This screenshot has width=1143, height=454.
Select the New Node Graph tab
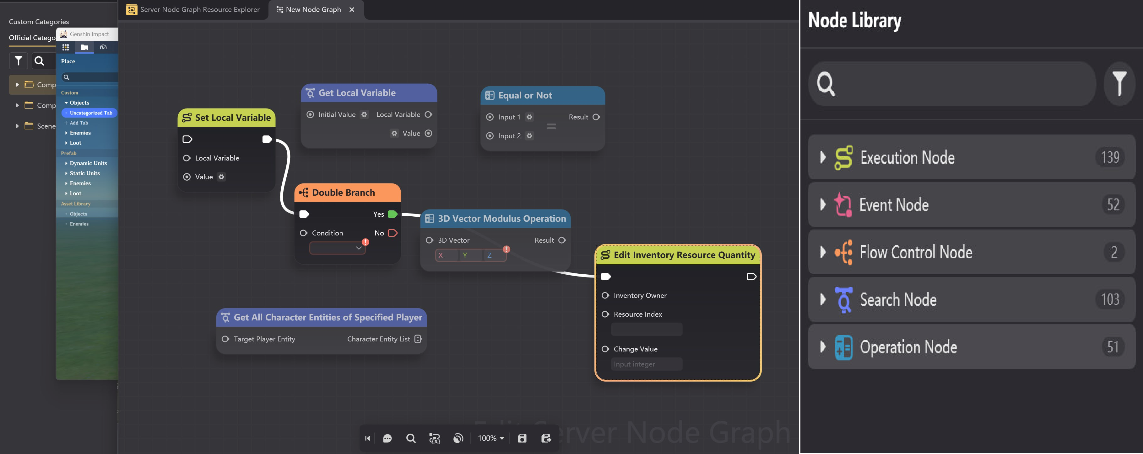[x=309, y=10]
